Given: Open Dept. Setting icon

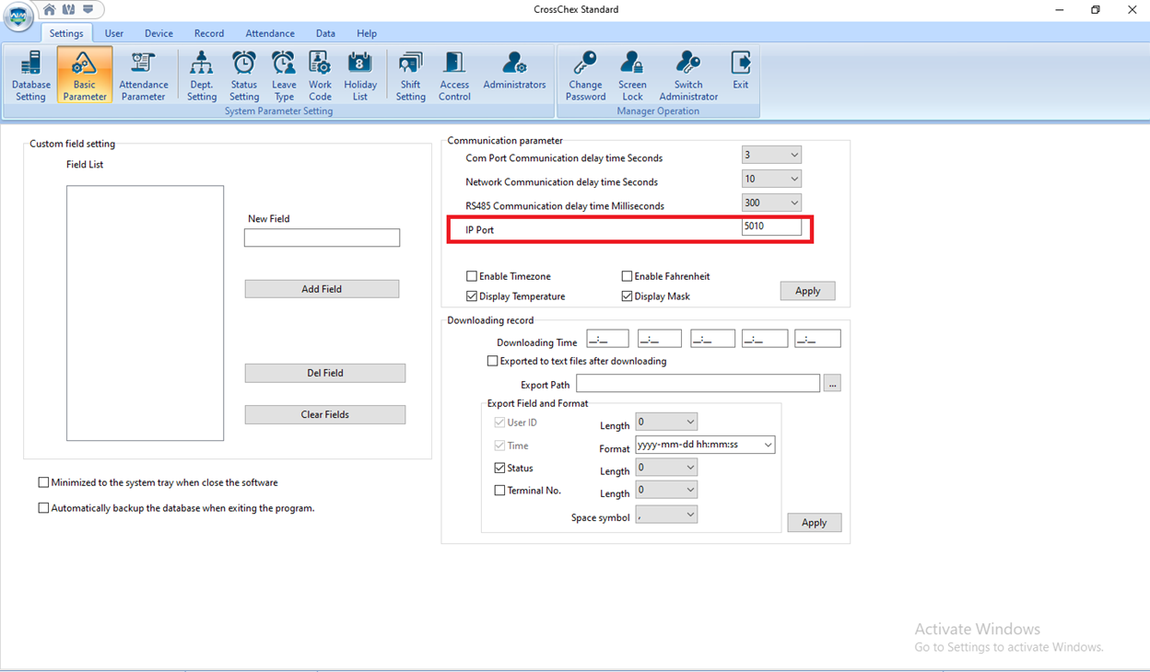Looking at the screenshot, I should coord(201,75).
